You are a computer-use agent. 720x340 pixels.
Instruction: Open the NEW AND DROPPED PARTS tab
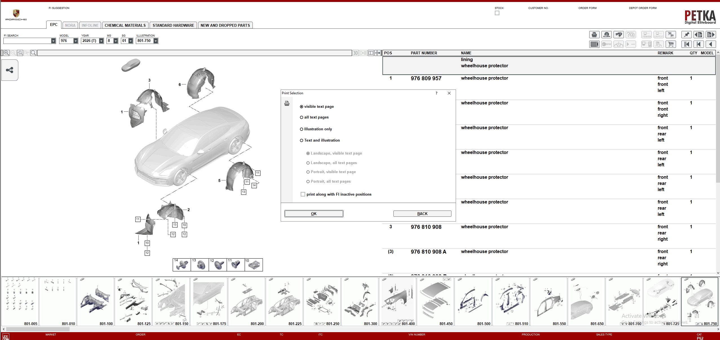pyautogui.click(x=225, y=25)
